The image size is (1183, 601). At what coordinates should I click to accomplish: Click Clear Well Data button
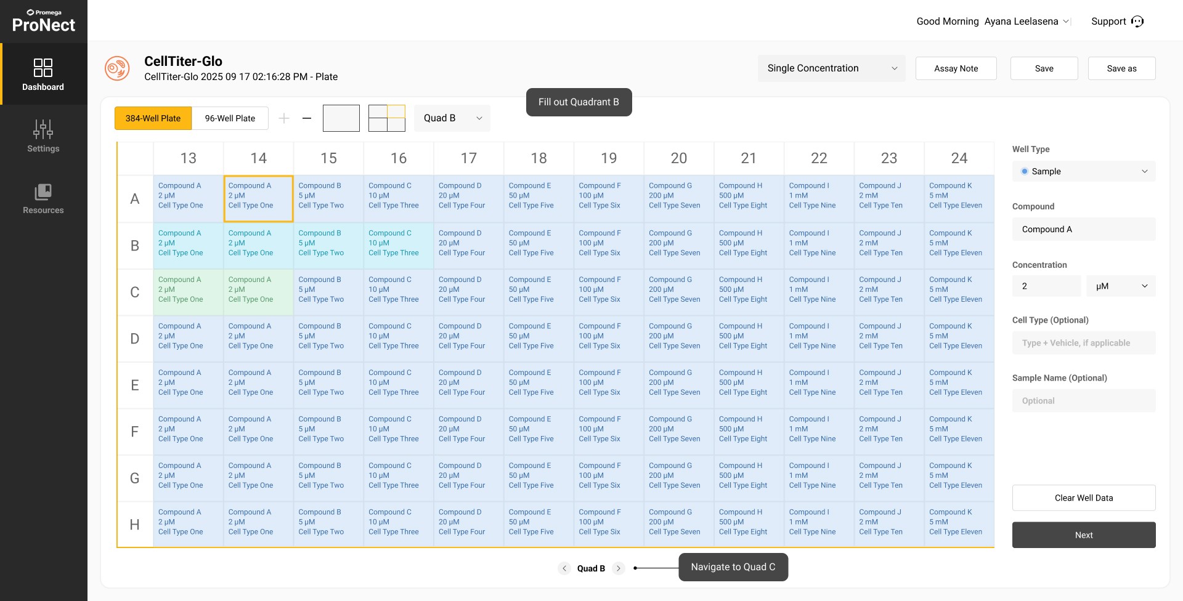point(1084,498)
